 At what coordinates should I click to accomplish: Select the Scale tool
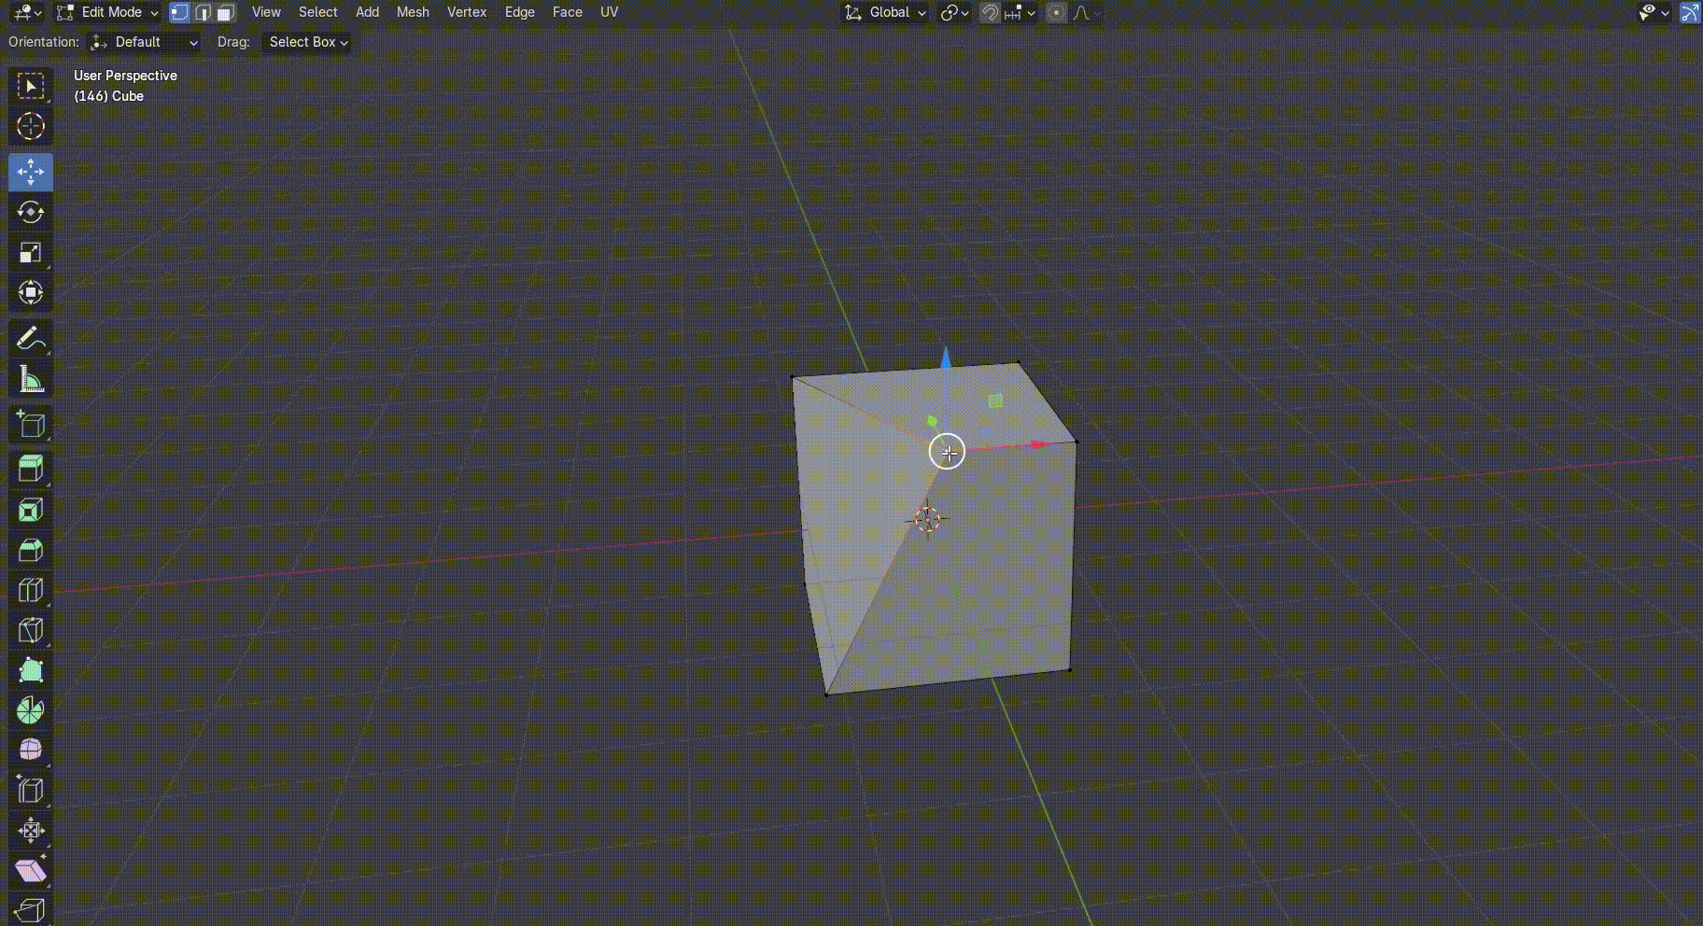(31, 252)
